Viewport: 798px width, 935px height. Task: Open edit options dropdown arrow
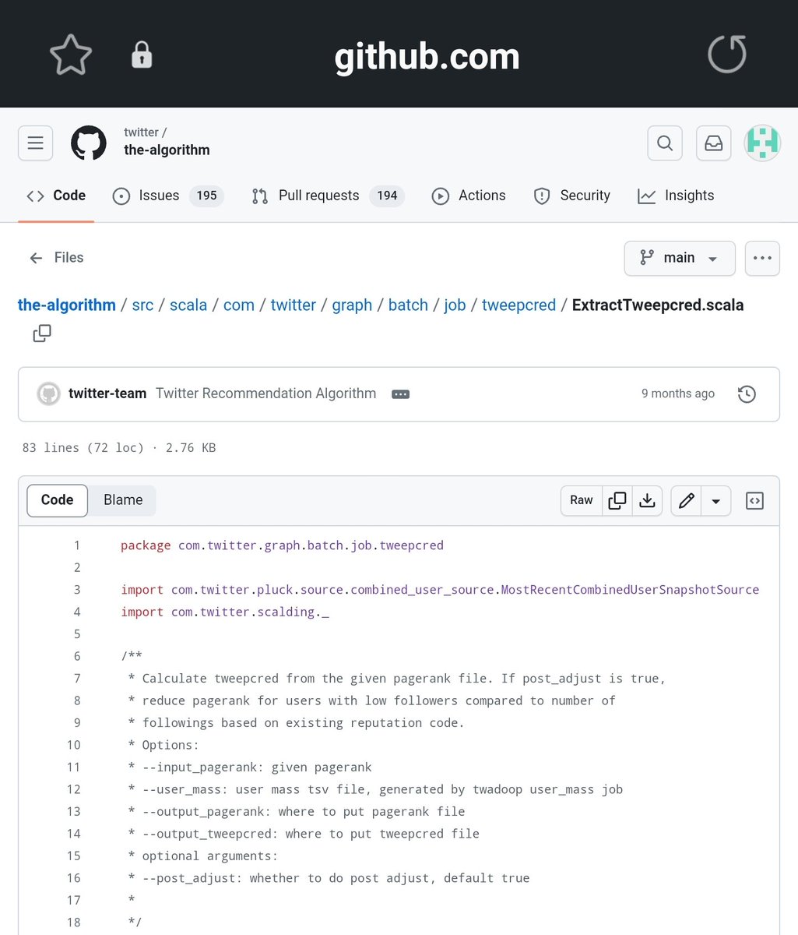(716, 501)
